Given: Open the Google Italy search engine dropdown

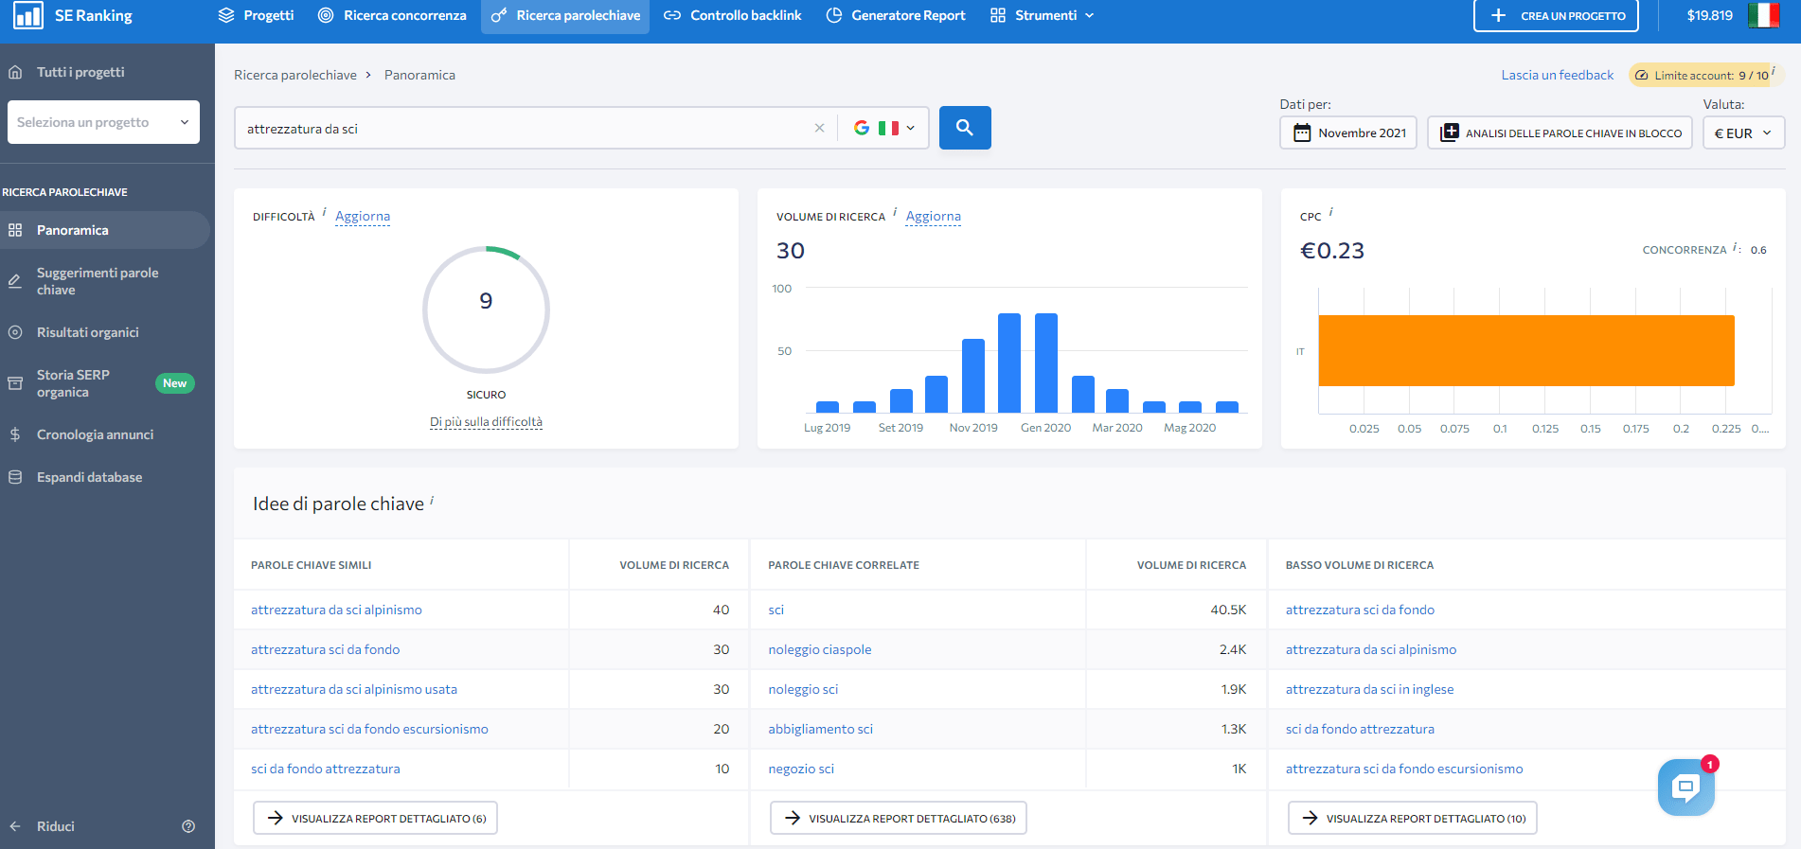Looking at the screenshot, I should click(884, 128).
